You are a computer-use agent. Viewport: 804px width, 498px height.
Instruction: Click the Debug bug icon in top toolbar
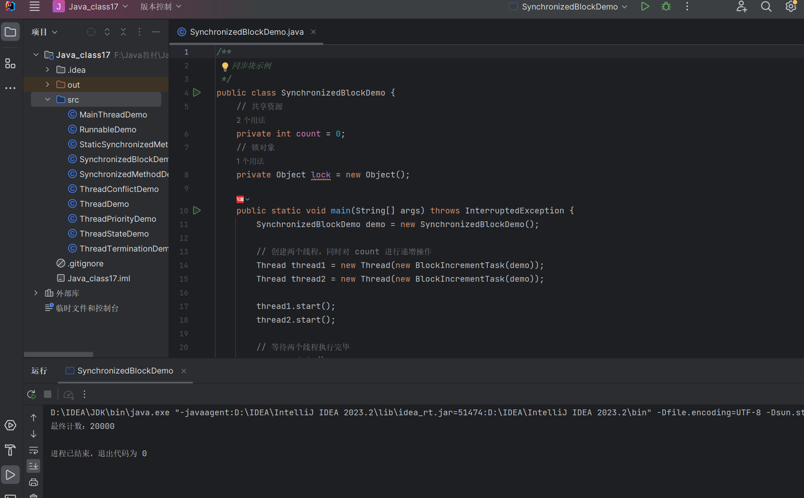[666, 7]
